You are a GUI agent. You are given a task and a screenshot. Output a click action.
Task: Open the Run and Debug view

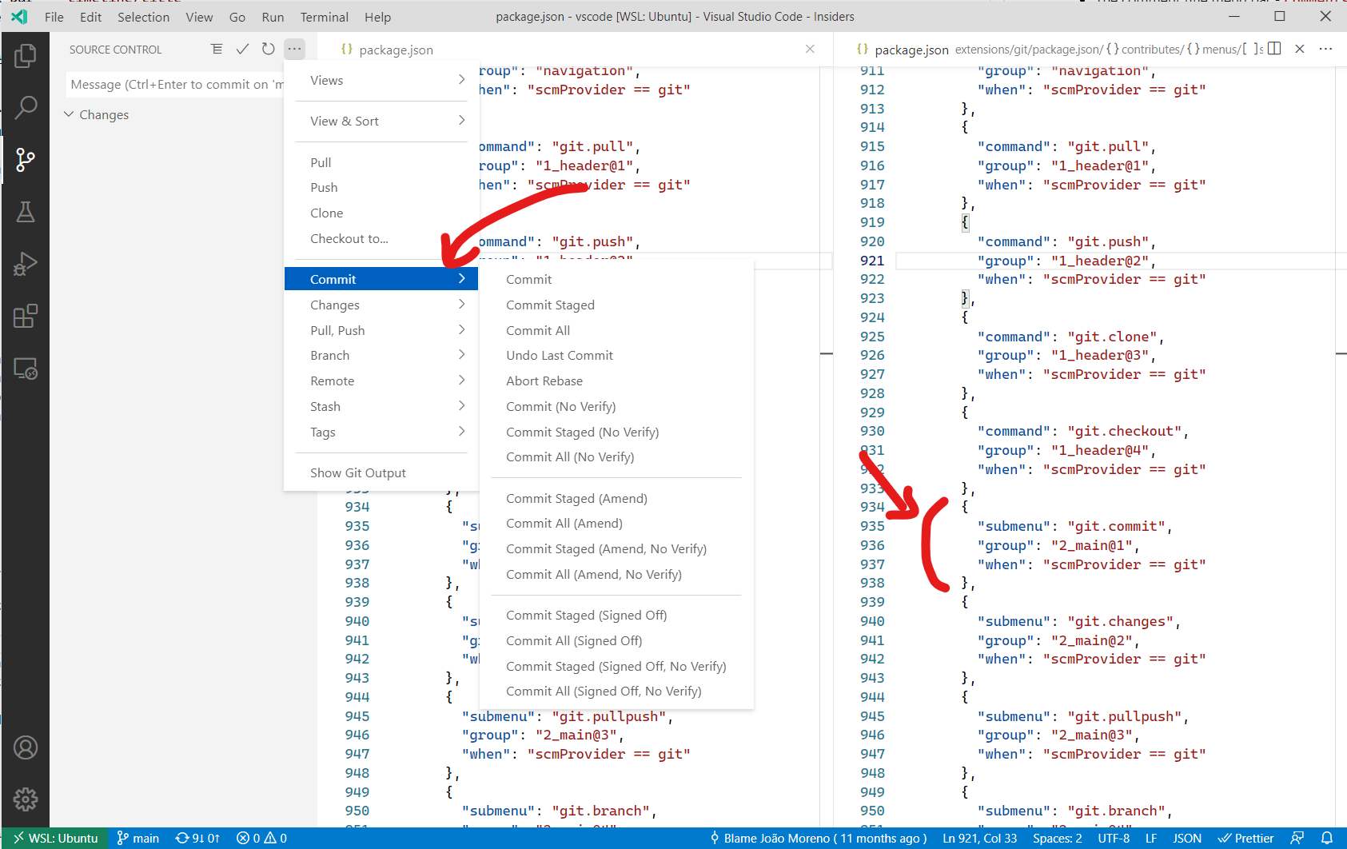pyautogui.click(x=26, y=264)
